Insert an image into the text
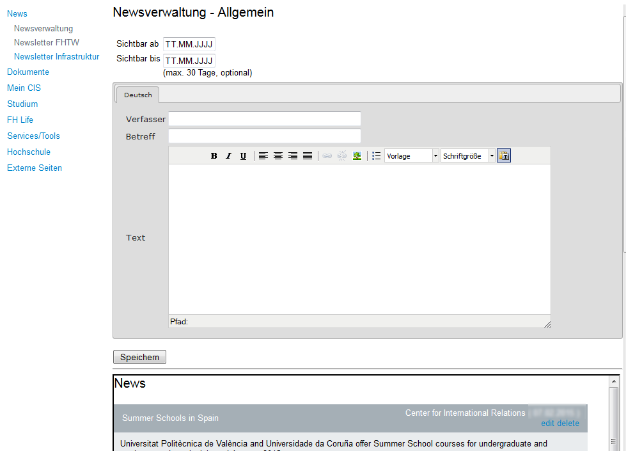 click(357, 156)
